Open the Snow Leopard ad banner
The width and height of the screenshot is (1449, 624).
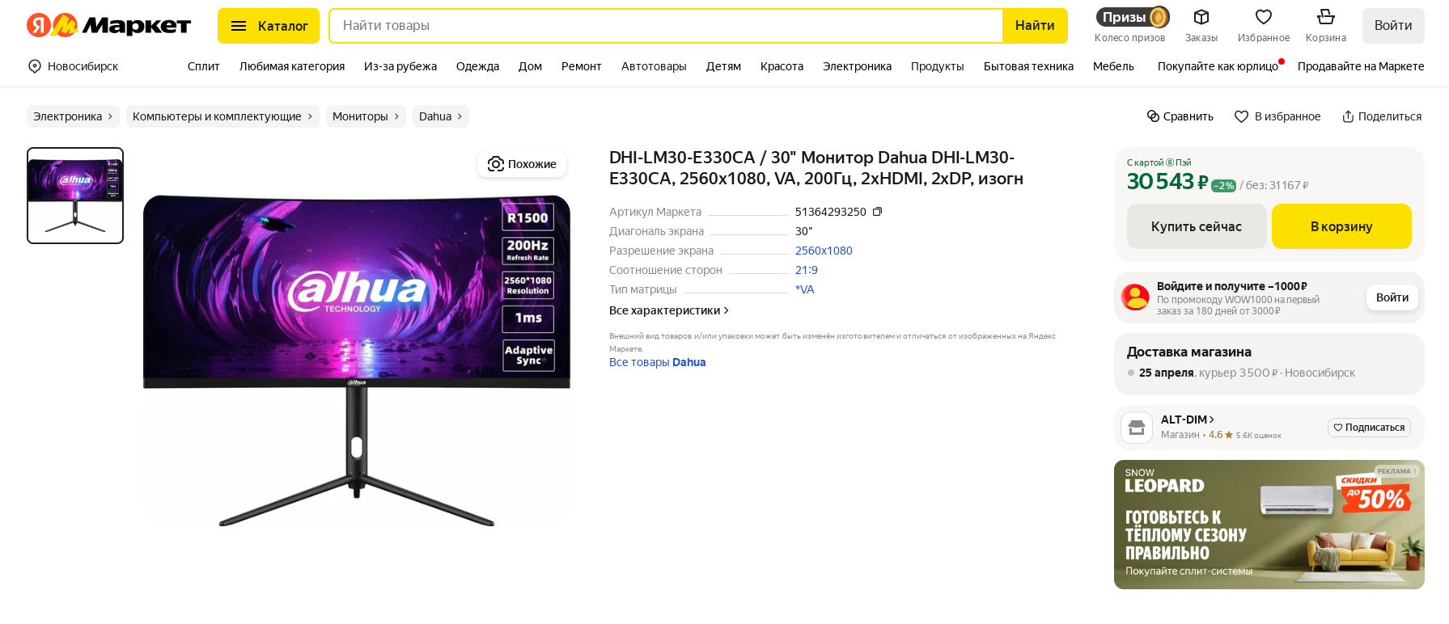(x=1269, y=525)
